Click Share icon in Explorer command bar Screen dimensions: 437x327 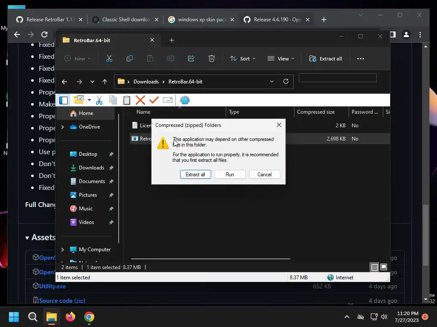click(191, 58)
